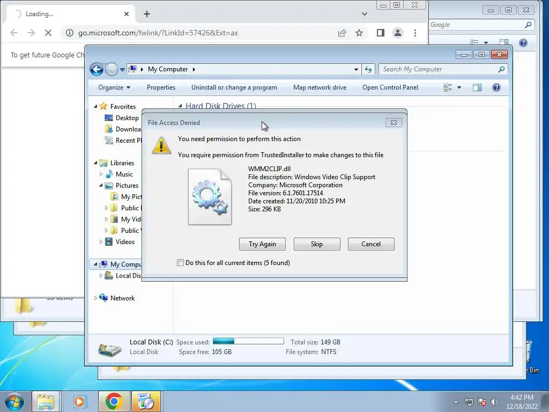Screen dimensions: 549x412
Task: Open the Windows Start menu
Action: tap(14, 401)
